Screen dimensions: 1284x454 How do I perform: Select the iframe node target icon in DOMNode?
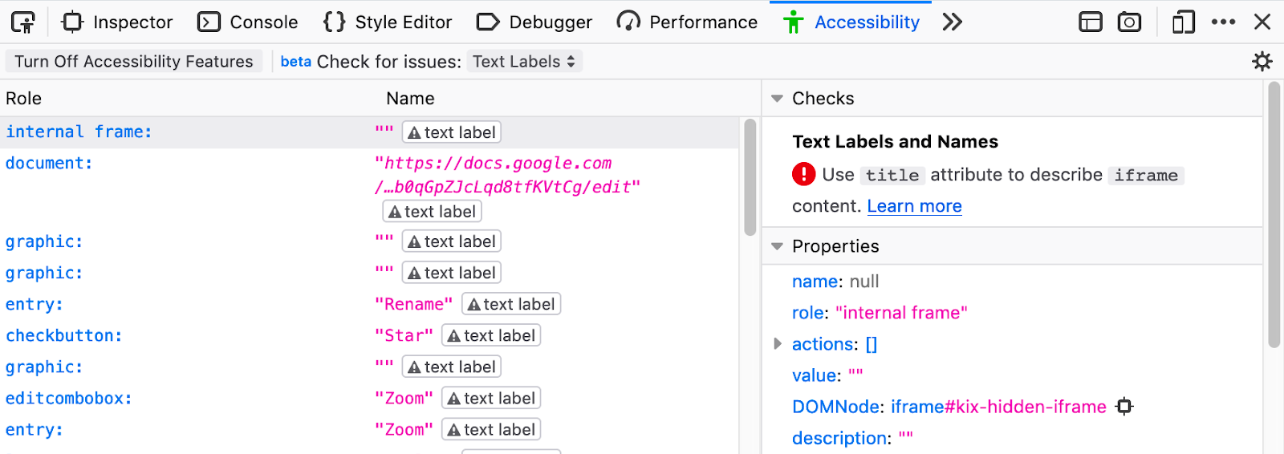pyautogui.click(x=1124, y=407)
